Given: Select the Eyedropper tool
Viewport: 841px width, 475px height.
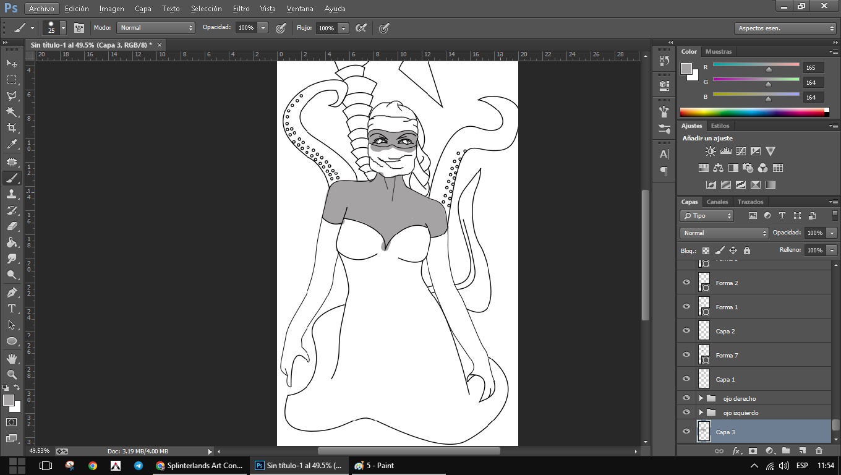Looking at the screenshot, I should (x=12, y=145).
